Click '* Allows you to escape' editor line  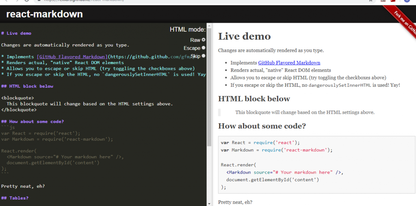click(98, 69)
